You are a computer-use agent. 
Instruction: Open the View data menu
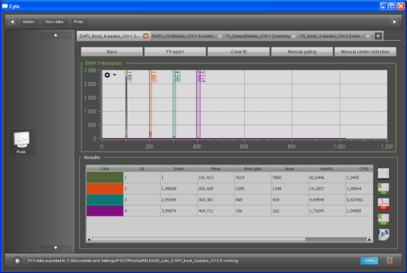tap(54, 22)
